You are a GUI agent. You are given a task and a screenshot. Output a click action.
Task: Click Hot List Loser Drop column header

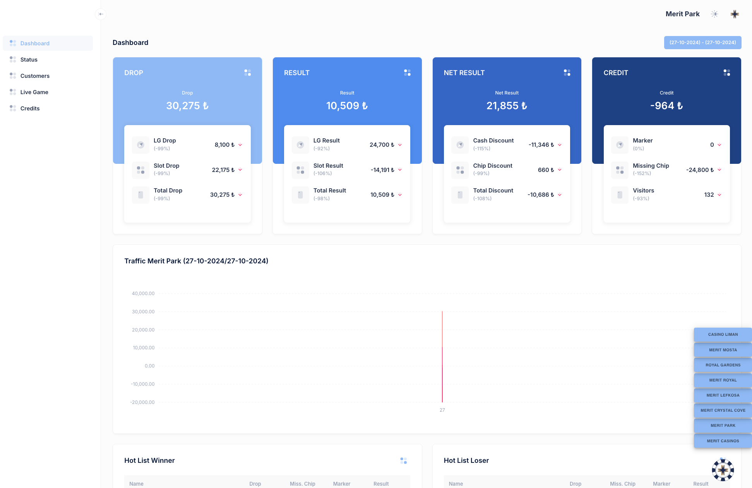[x=575, y=484]
